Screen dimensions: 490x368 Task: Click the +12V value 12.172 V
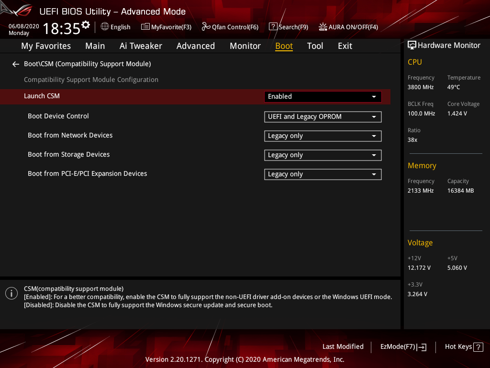(x=419, y=268)
